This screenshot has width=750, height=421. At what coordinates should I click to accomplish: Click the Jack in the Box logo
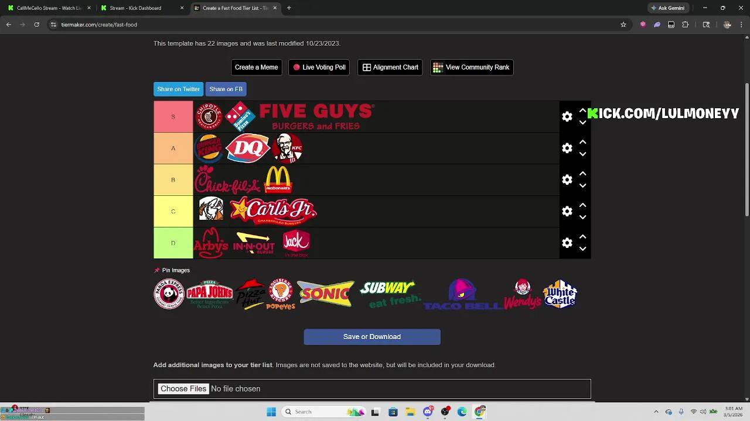click(296, 243)
